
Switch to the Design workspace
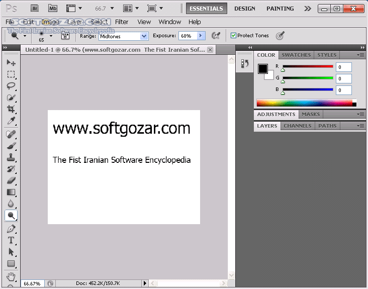pyautogui.click(x=245, y=9)
